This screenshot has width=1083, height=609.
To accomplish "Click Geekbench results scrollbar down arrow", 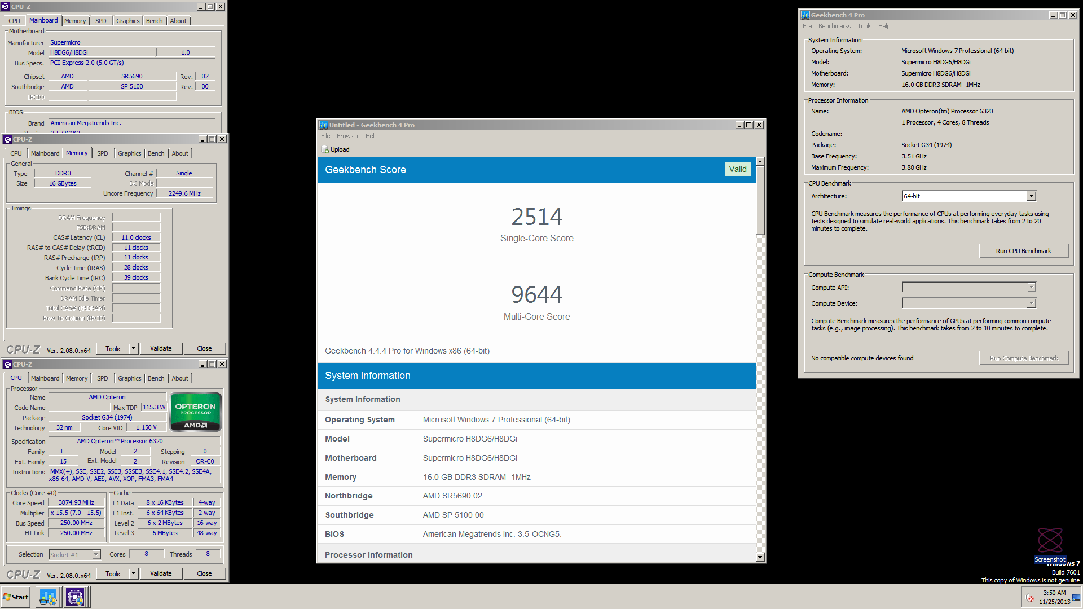I will pos(760,557).
